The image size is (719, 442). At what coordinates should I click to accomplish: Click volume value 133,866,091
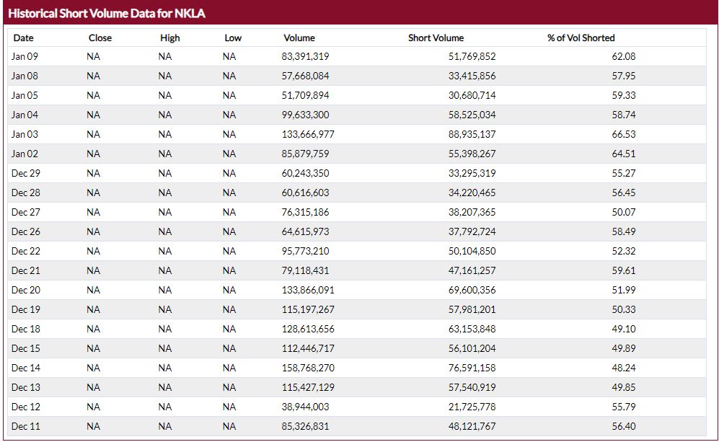click(308, 291)
